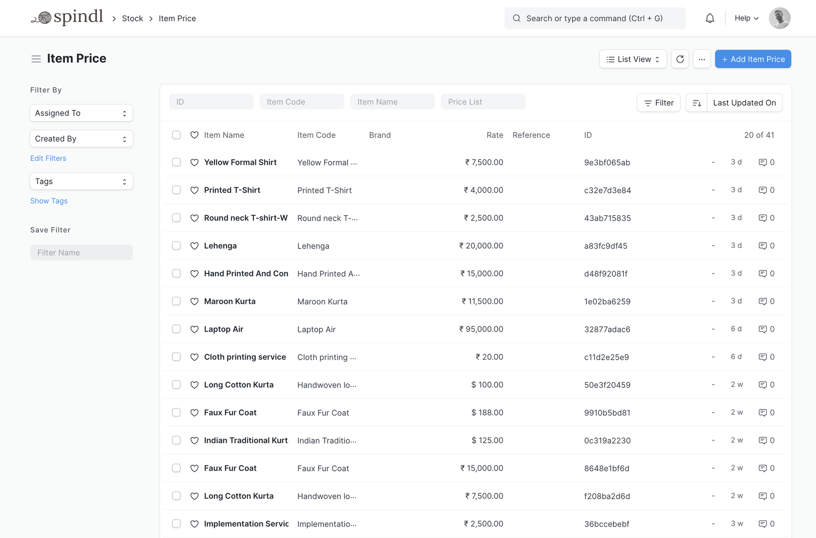Viewport: 816px width, 538px height.
Task: Open the three-dot more menu
Action: (701, 59)
